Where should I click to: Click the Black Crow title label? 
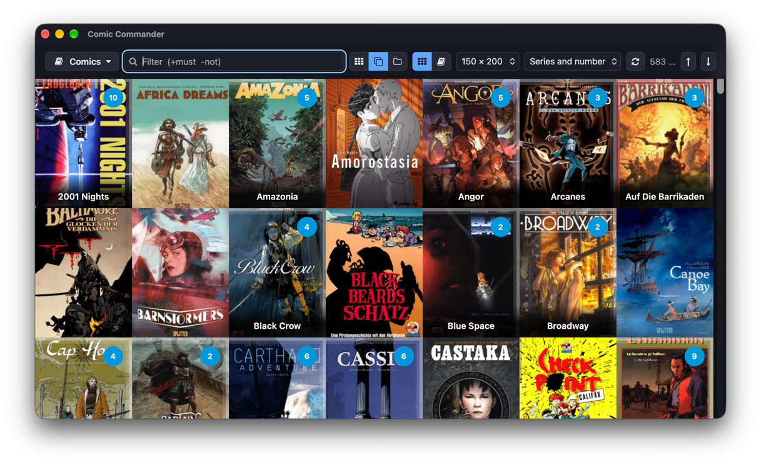(277, 326)
